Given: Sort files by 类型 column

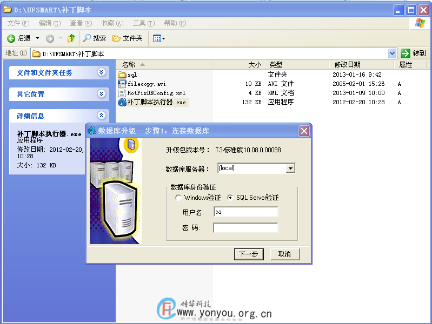Looking at the screenshot, I should [x=297, y=65].
